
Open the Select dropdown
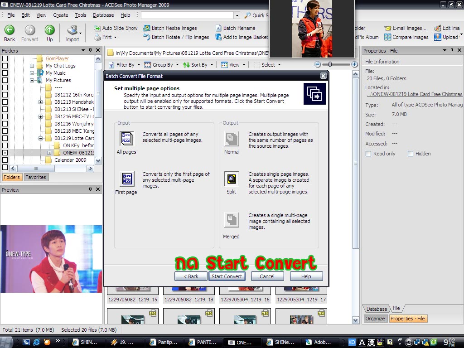coord(267,65)
